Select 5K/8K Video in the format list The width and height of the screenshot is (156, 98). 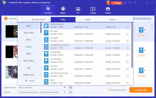tap(29, 75)
